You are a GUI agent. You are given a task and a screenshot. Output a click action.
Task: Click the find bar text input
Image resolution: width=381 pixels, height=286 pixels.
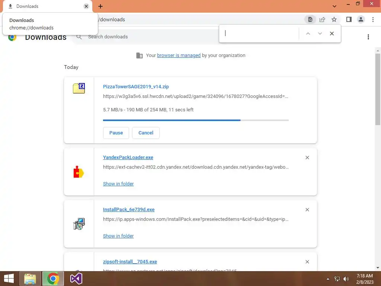(260, 33)
